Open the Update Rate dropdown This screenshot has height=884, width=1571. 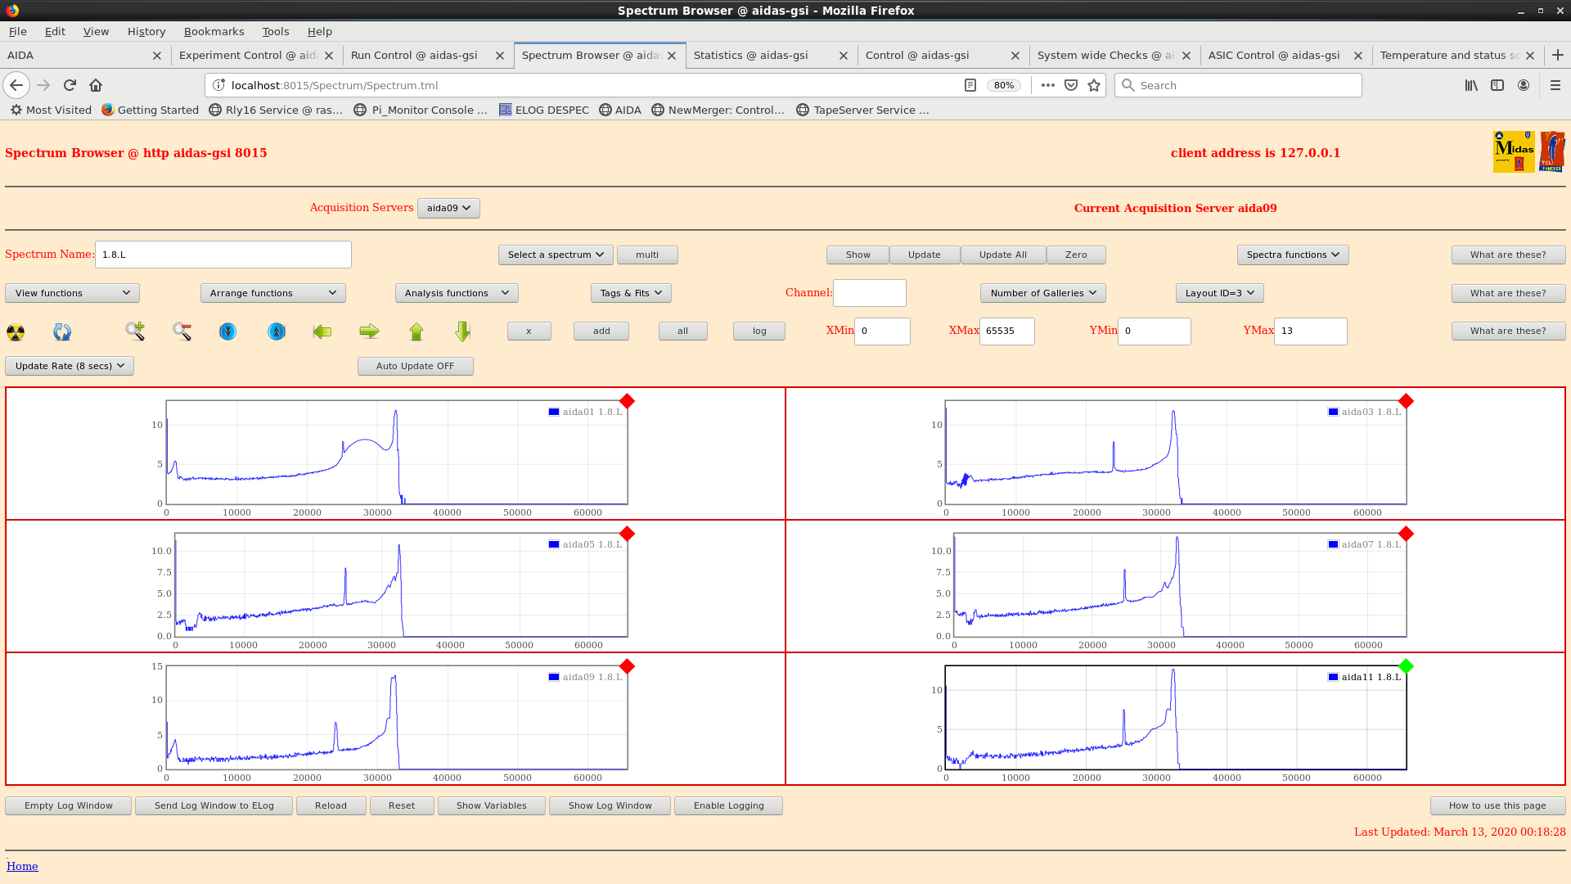pyautogui.click(x=70, y=366)
